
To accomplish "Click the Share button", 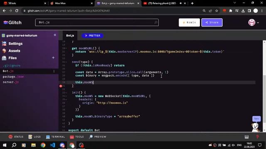I will (x=212, y=22).
